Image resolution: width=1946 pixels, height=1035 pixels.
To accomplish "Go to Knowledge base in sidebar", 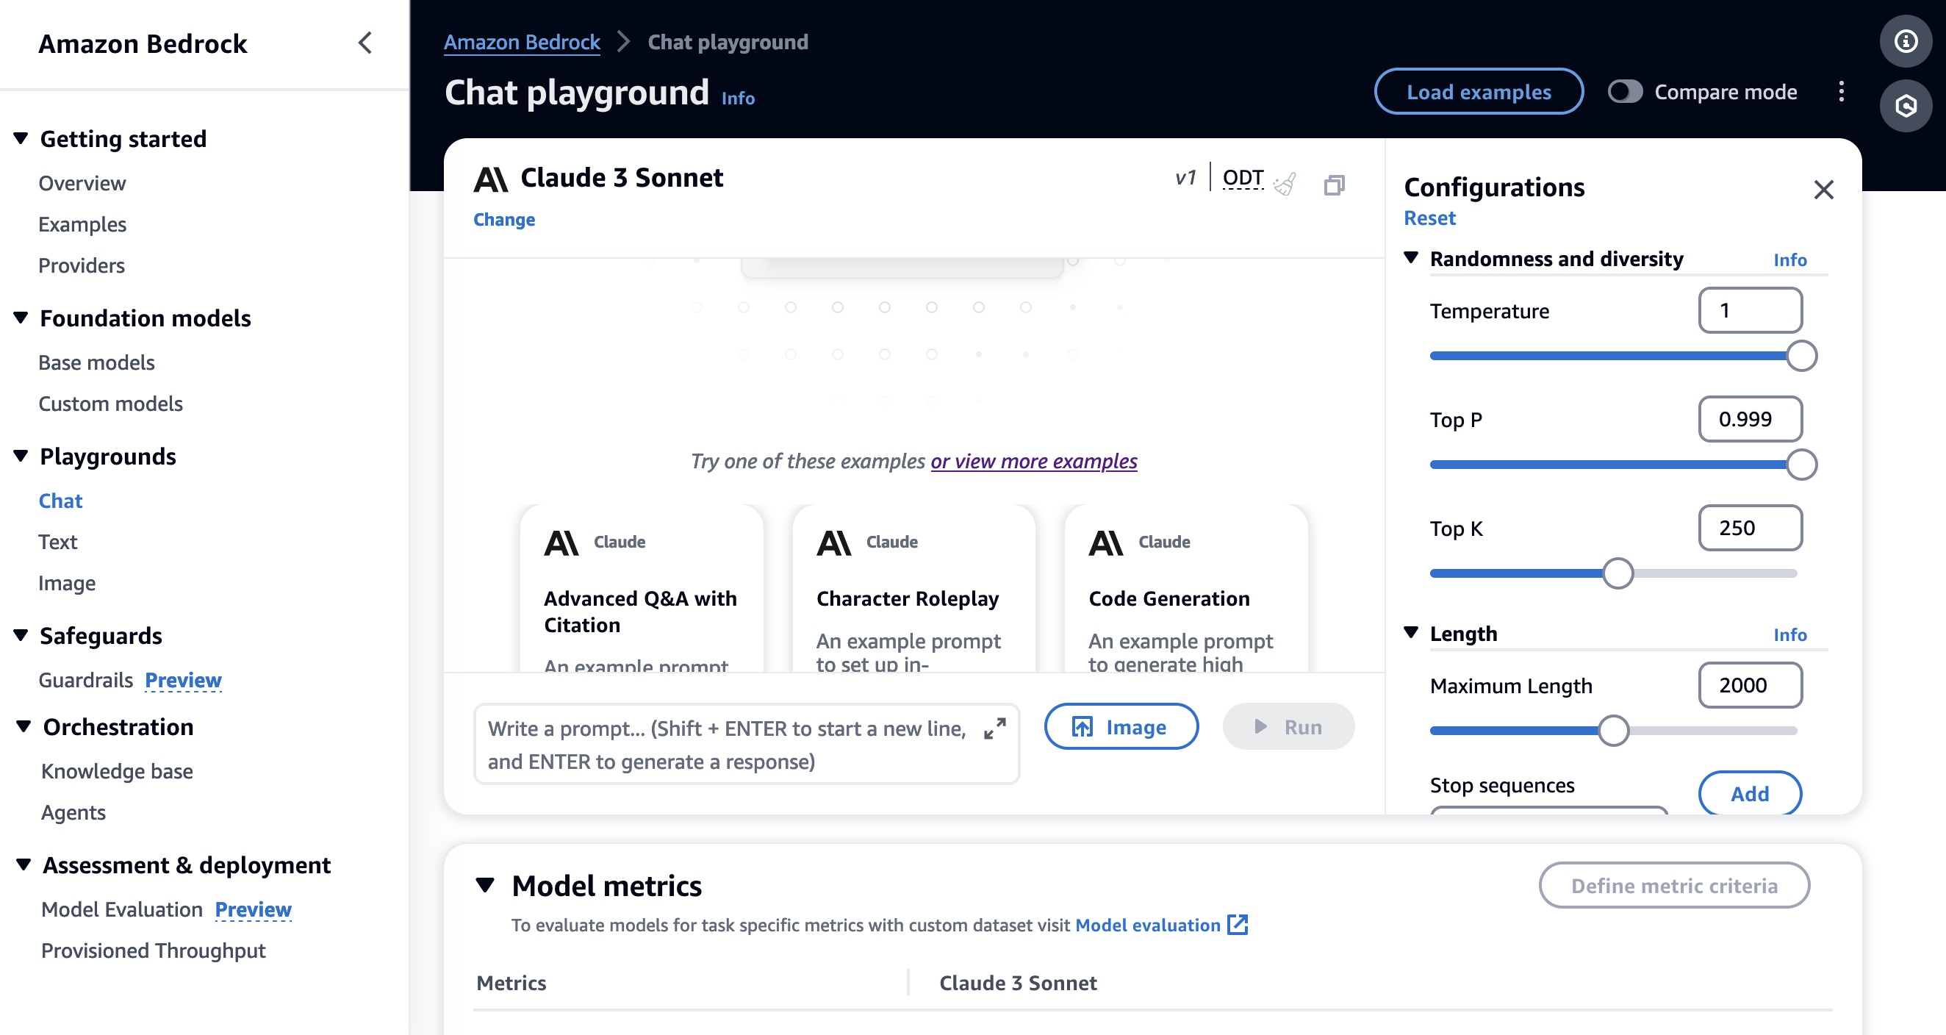I will tap(117, 770).
